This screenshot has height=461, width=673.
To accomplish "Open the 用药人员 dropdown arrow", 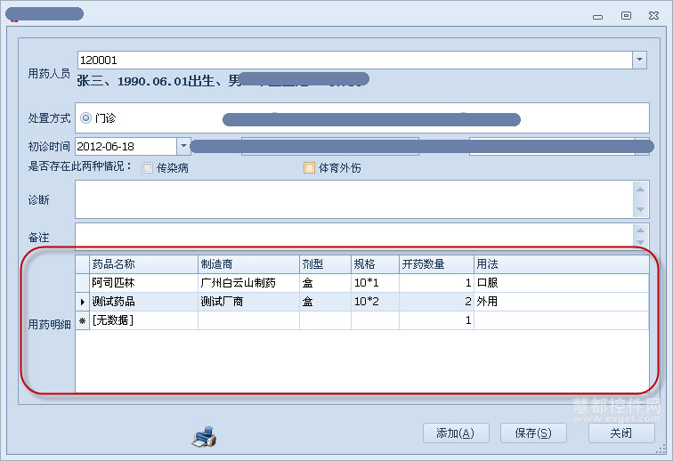I will [x=639, y=61].
